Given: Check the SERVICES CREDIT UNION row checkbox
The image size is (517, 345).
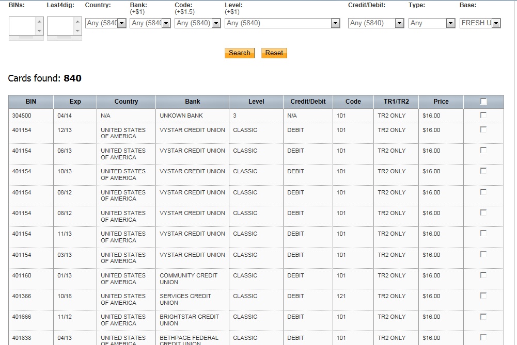Looking at the screenshot, I should tap(483, 296).
